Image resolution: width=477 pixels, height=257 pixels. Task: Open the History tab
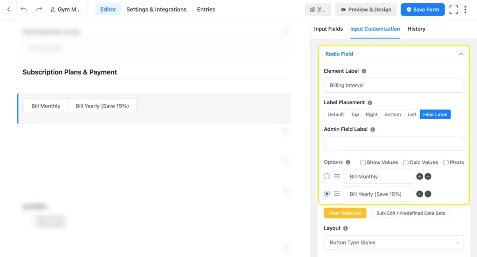pyautogui.click(x=416, y=29)
